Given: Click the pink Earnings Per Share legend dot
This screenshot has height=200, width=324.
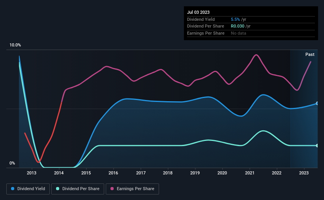Looking at the screenshot, I should pos(112,189).
